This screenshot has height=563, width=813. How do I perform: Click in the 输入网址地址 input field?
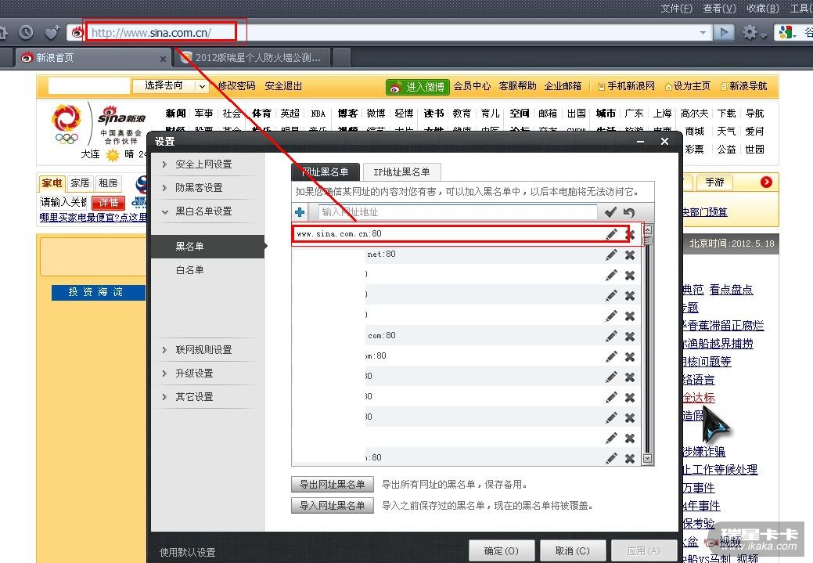458,211
